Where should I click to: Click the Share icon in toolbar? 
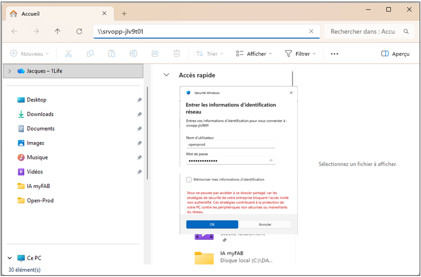point(155,54)
